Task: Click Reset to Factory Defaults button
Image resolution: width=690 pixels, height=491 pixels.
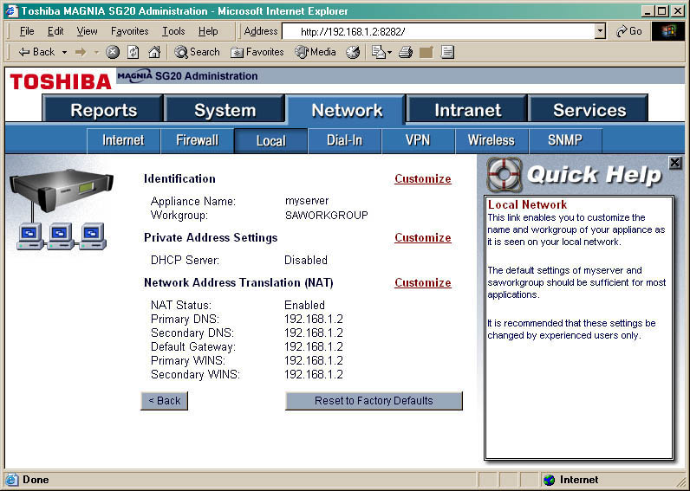Action: pos(374,401)
